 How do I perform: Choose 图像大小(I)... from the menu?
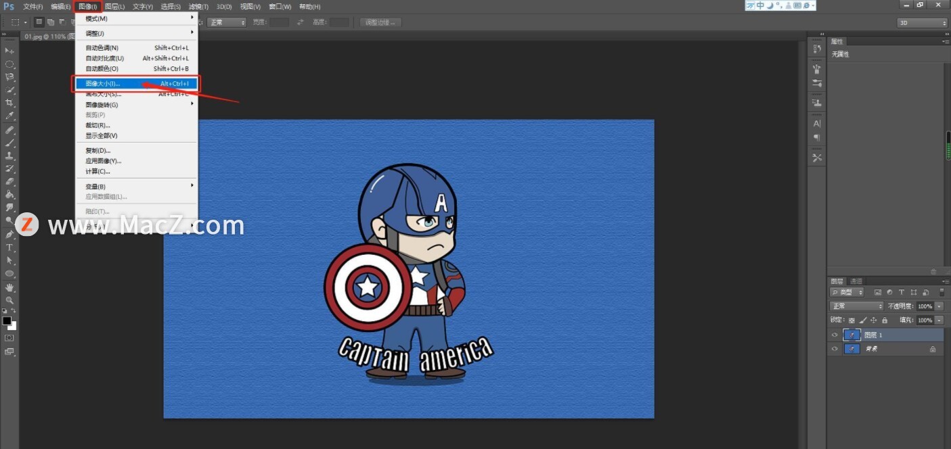tap(136, 84)
